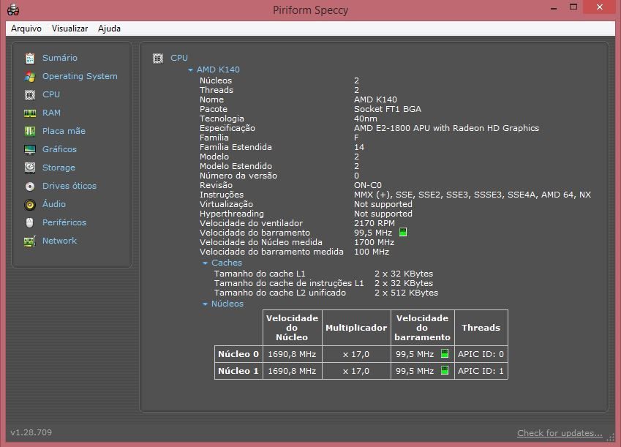Minimize the Piriform Speccy window
The width and height of the screenshot is (621, 447).
554,8
